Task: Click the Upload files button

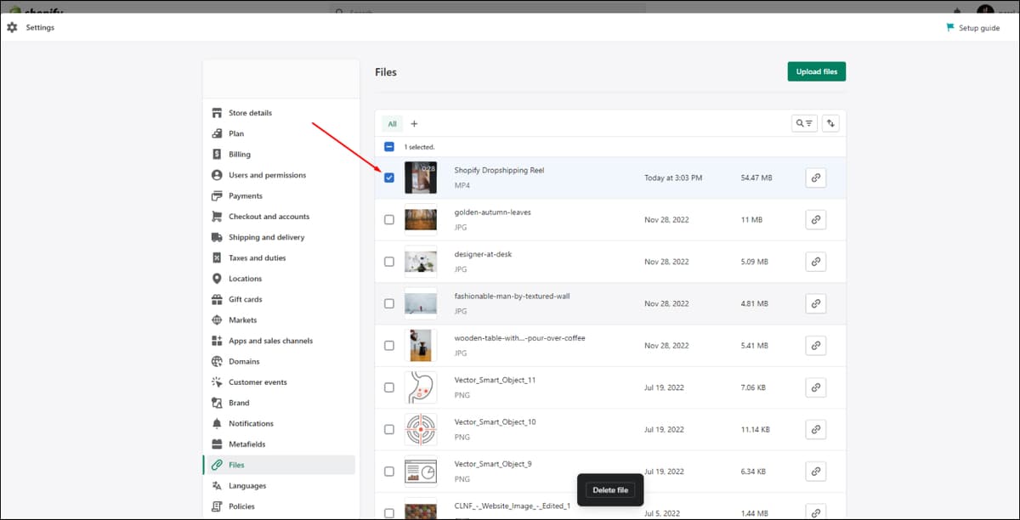Action: pos(817,71)
